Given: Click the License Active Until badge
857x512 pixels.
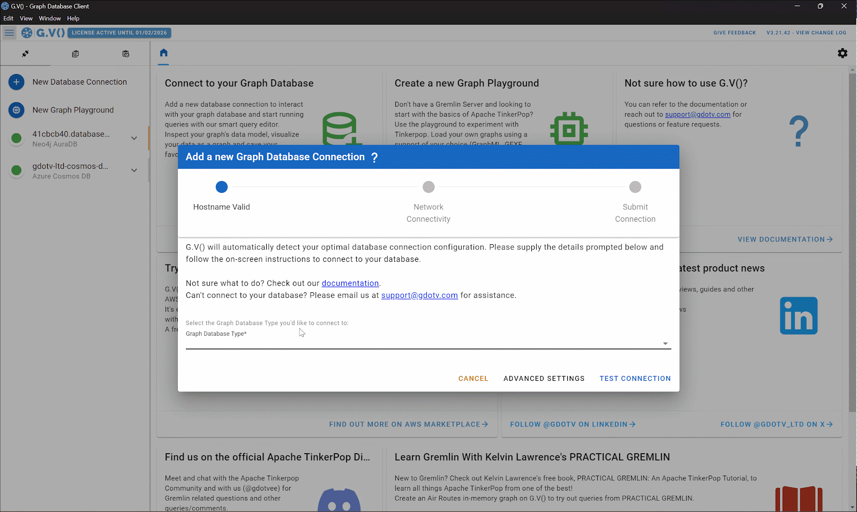Looking at the screenshot, I should [x=119, y=33].
